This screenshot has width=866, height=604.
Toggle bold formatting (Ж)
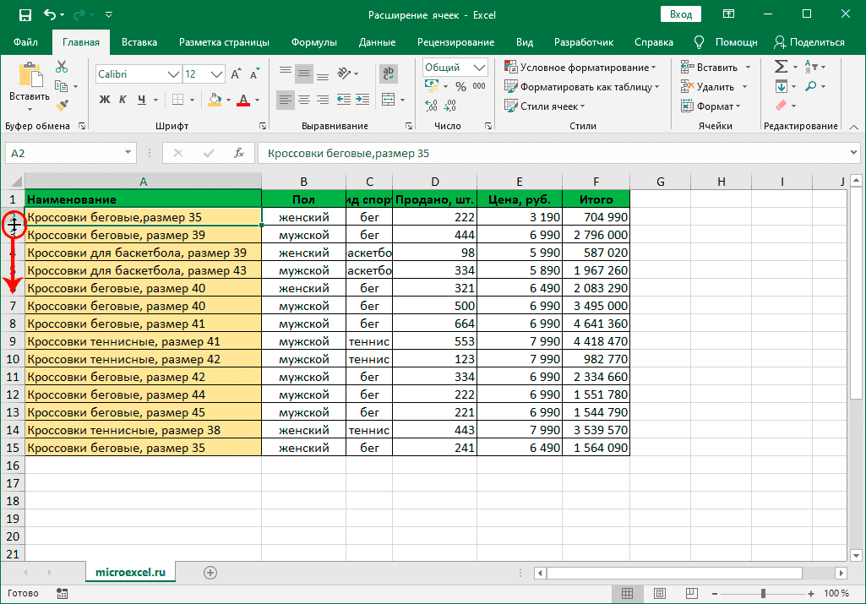105,100
